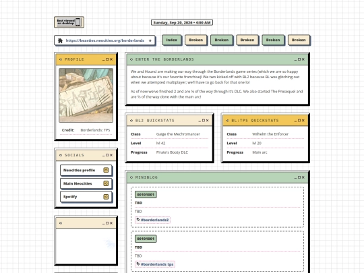Close the BL2 Quickstats window

click(208, 121)
